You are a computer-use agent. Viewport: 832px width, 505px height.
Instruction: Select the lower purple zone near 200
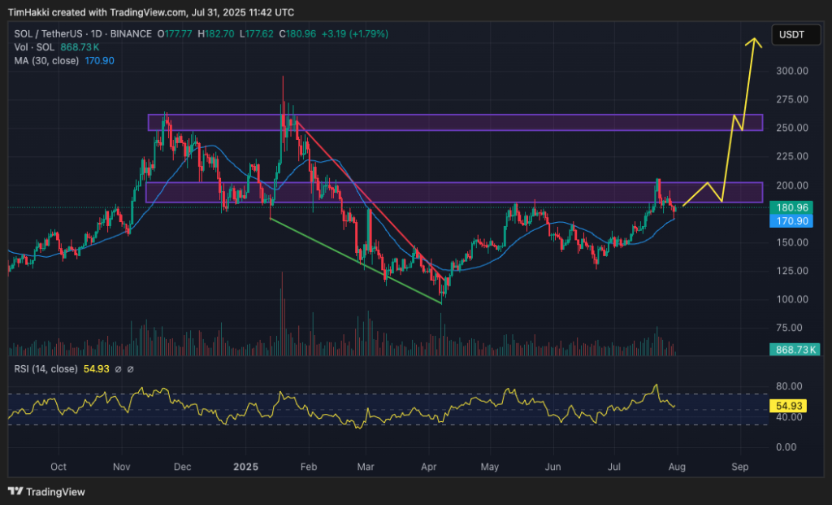[455, 192]
